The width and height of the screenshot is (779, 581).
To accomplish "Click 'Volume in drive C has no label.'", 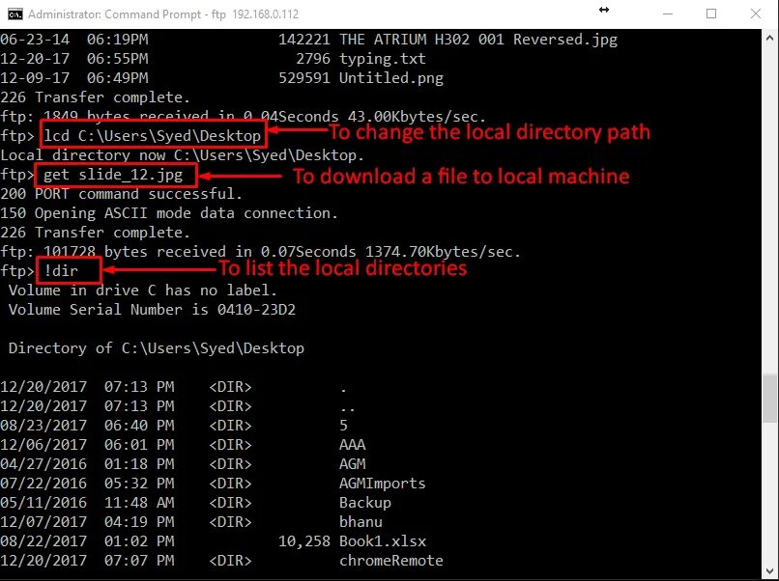I will (x=143, y=290).
